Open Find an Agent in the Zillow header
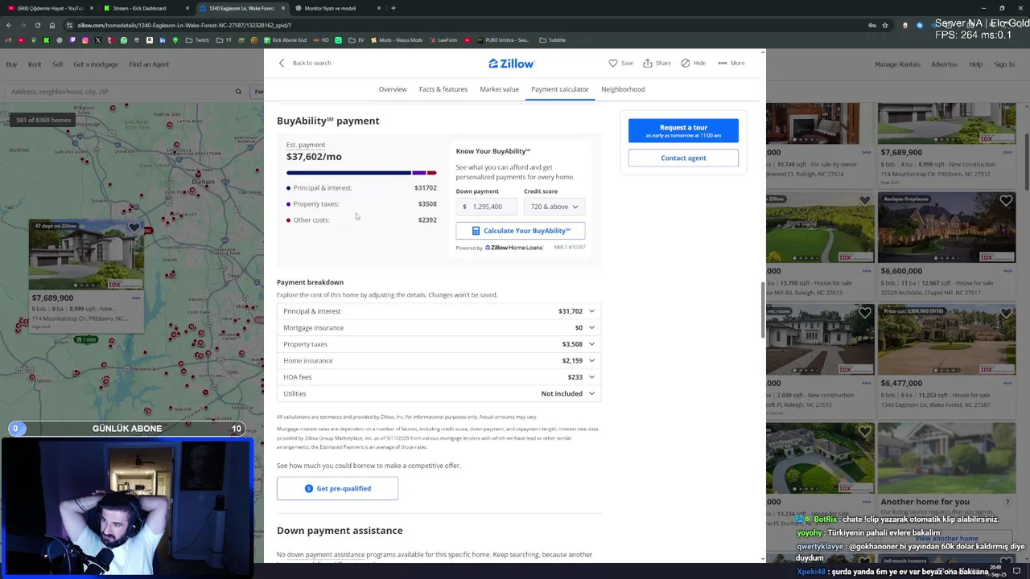1030x579 pixels. 149,64
